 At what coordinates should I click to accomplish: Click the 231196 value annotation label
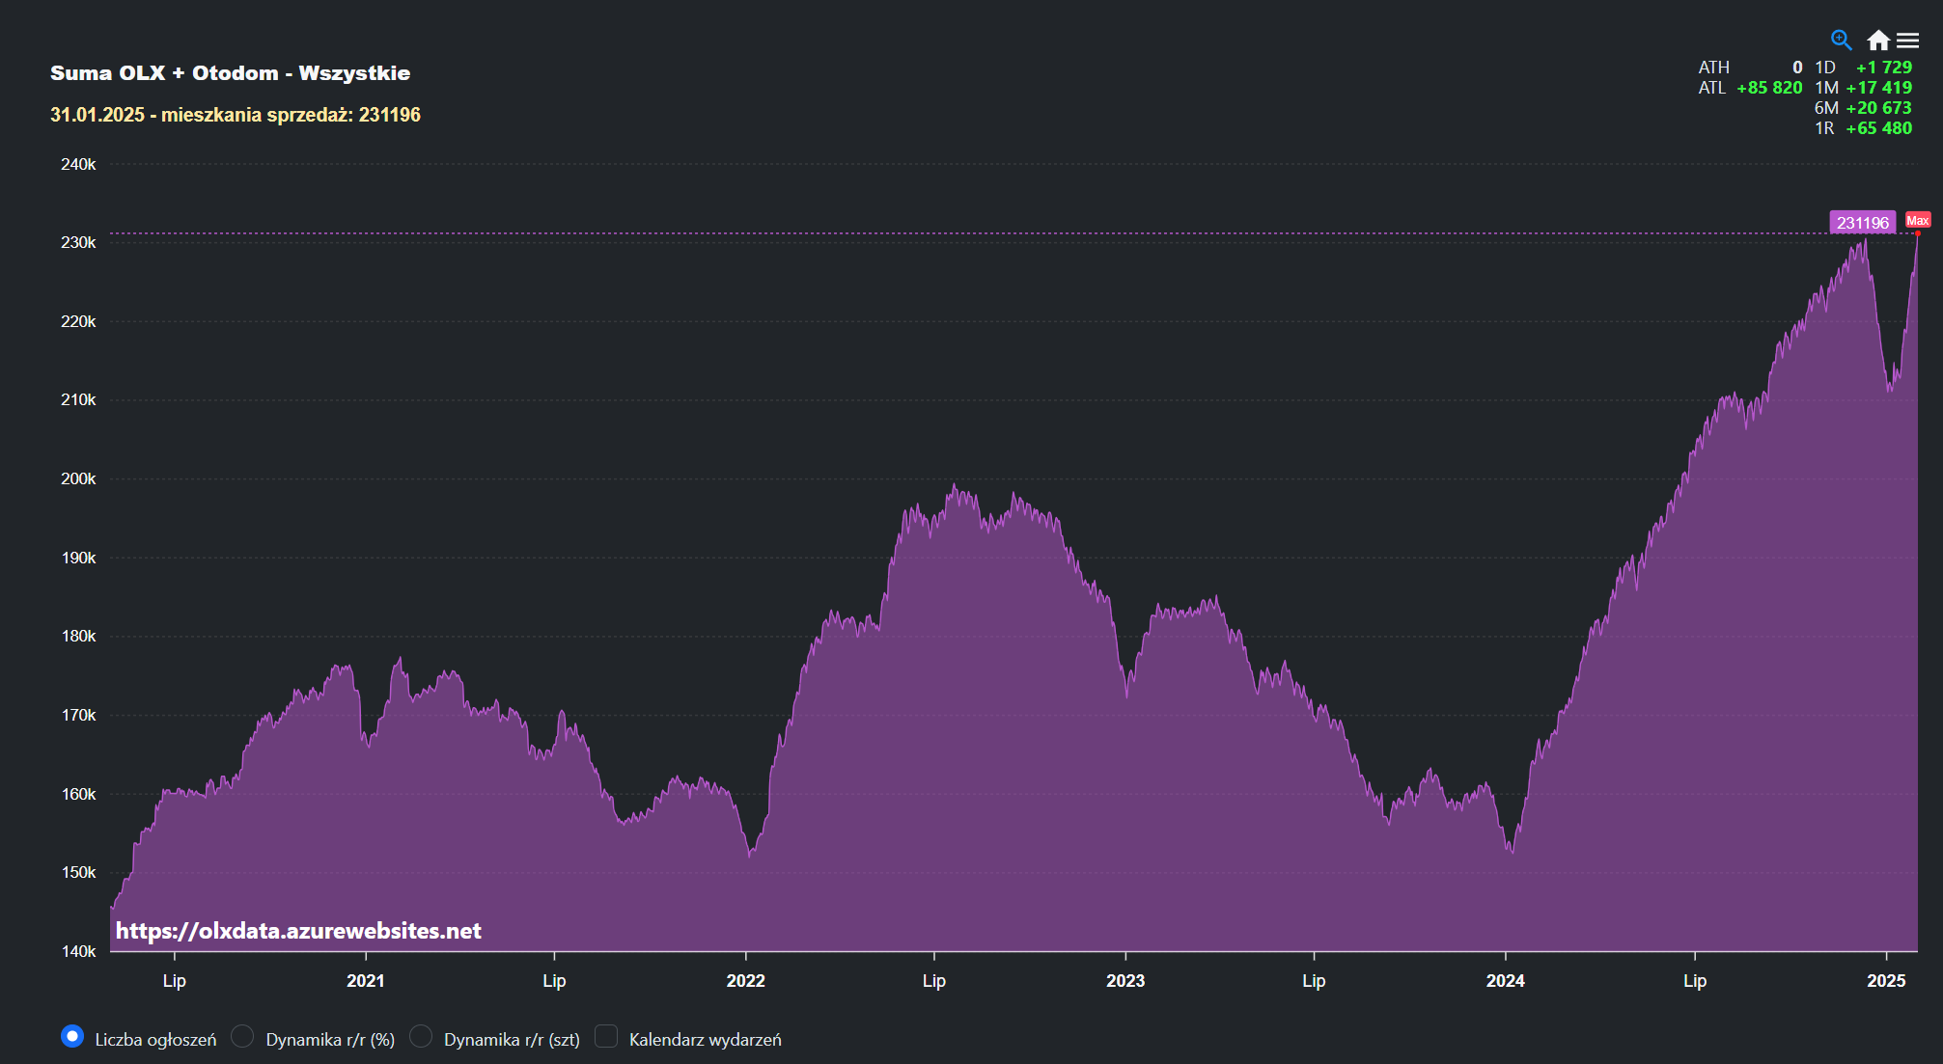(1862, 223)
